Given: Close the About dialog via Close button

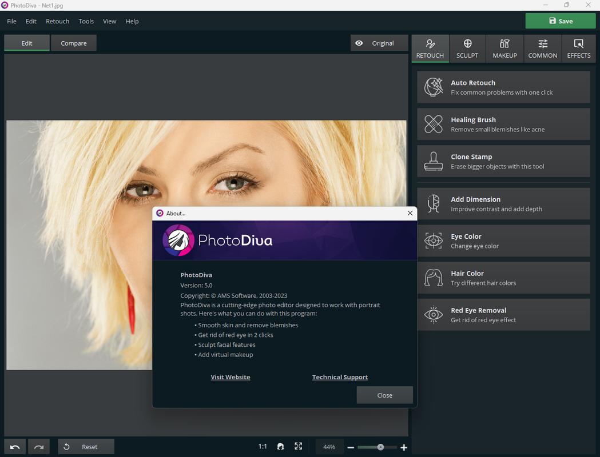Looking at the screenshot, I should (x=384, y=395).
